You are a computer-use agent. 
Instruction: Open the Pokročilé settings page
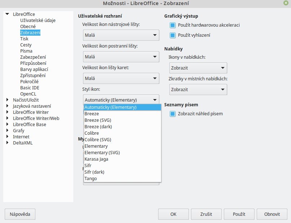point(29,81)
